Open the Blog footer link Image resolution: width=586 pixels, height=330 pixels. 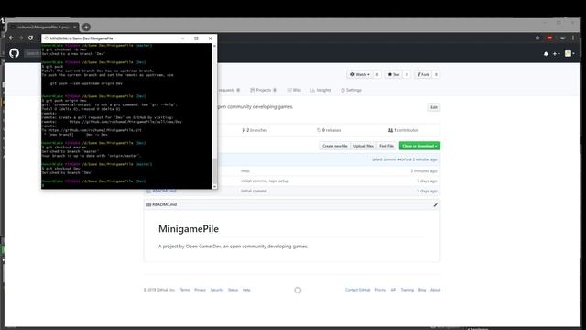pos(422,290)
